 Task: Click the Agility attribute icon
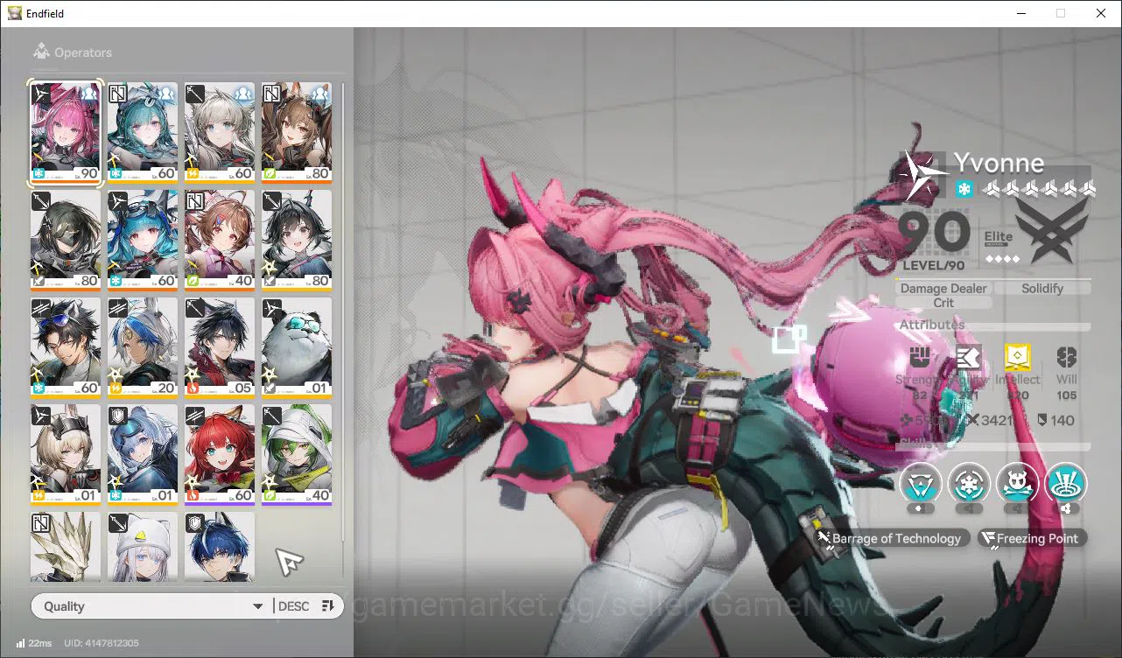coord(967,358)
